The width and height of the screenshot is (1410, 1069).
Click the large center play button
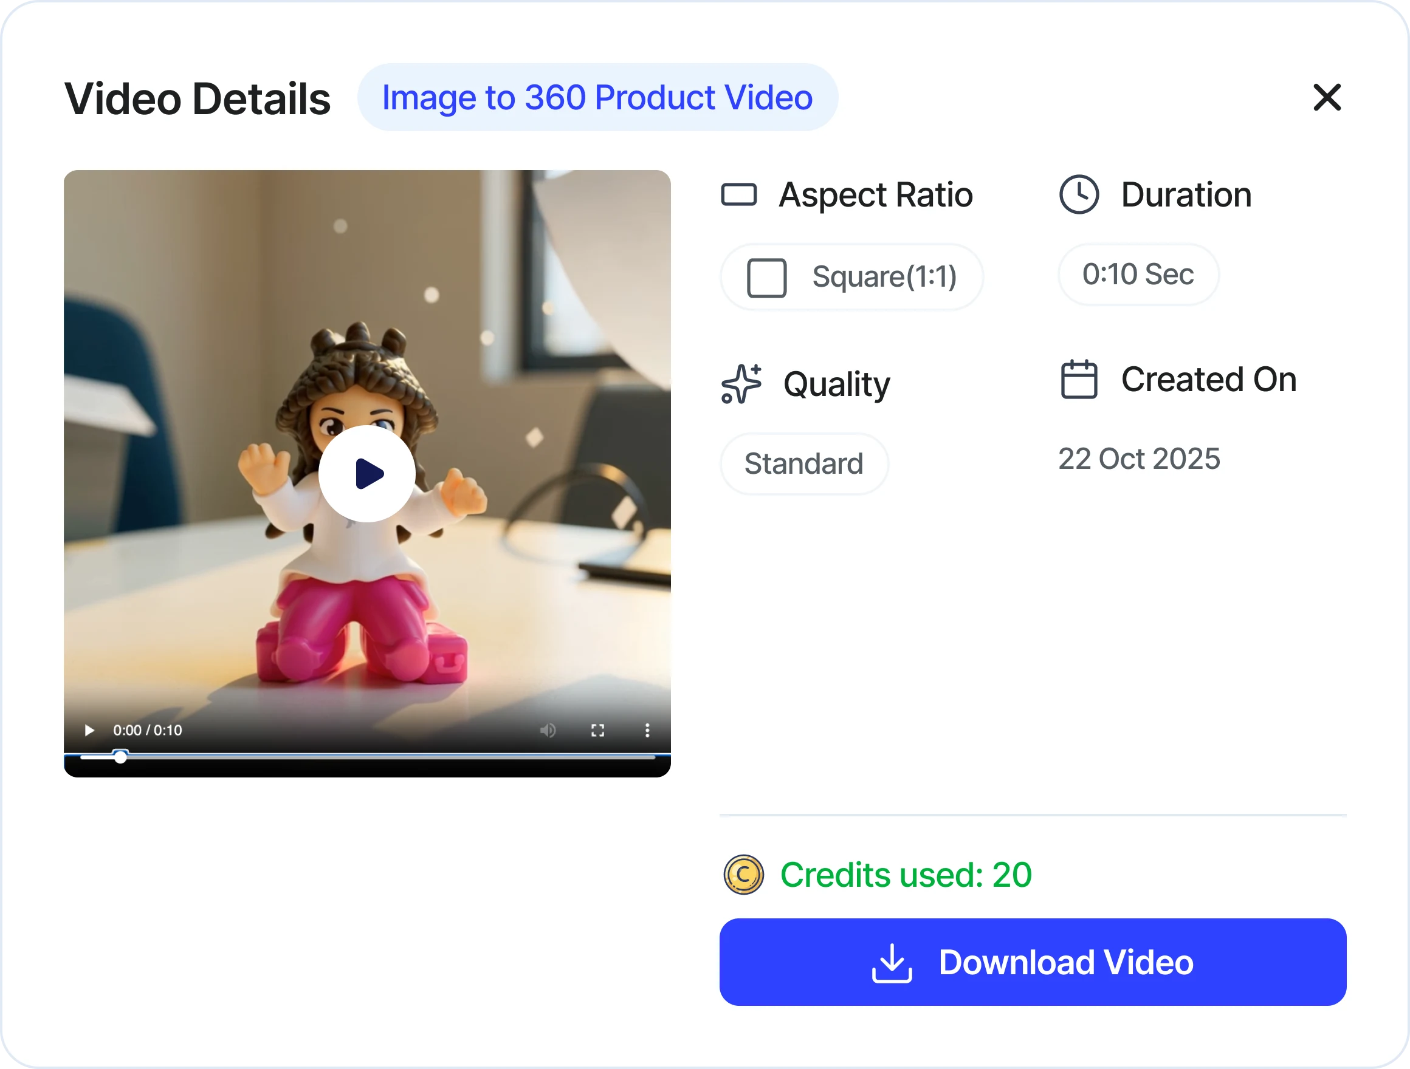[366, 473]
